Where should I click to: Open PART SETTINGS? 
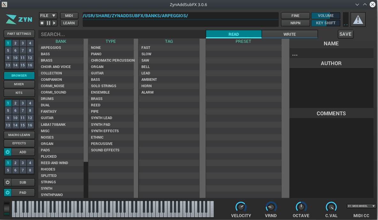pos(19,34)
